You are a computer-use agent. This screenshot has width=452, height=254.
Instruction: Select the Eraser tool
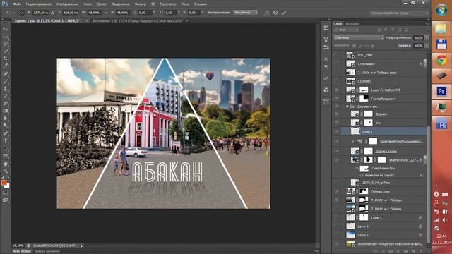pos(5,104)
